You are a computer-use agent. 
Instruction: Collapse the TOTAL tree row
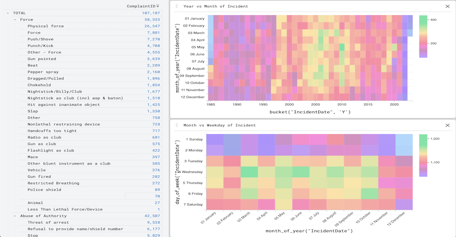tap(8, 13)
